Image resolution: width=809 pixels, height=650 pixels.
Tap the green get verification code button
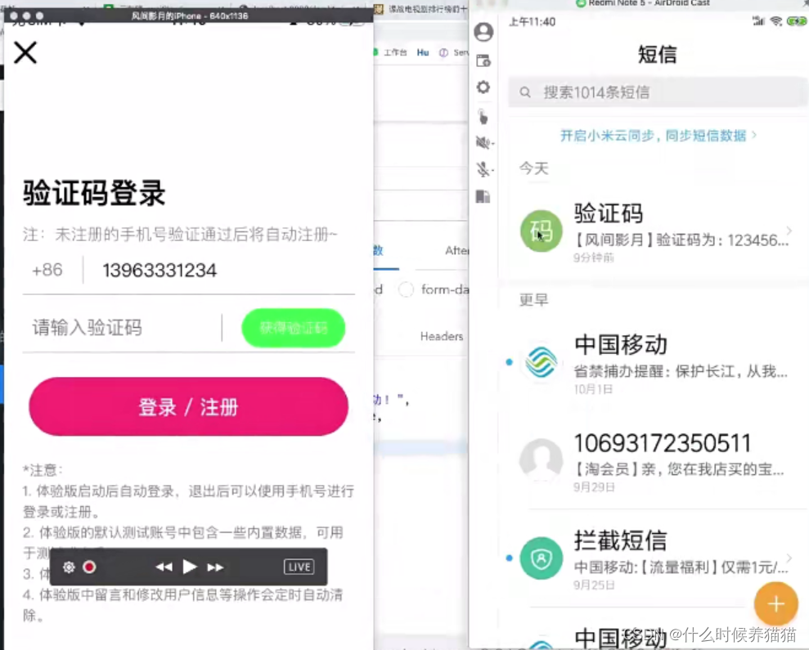pyautogui.click(x=293, y=328)
